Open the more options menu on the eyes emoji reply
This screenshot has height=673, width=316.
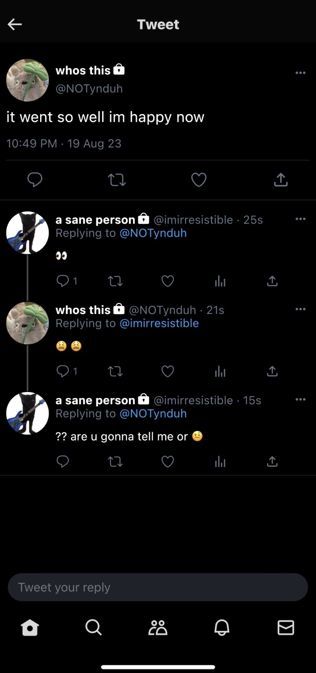click(x=300, y=219)
